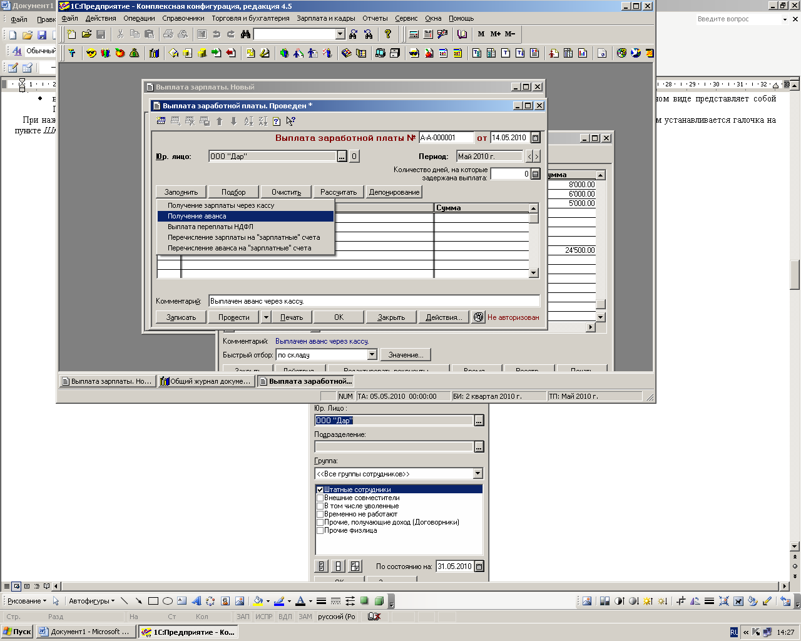Check the Штатные сотрудники checkbox

coord(320,490)
